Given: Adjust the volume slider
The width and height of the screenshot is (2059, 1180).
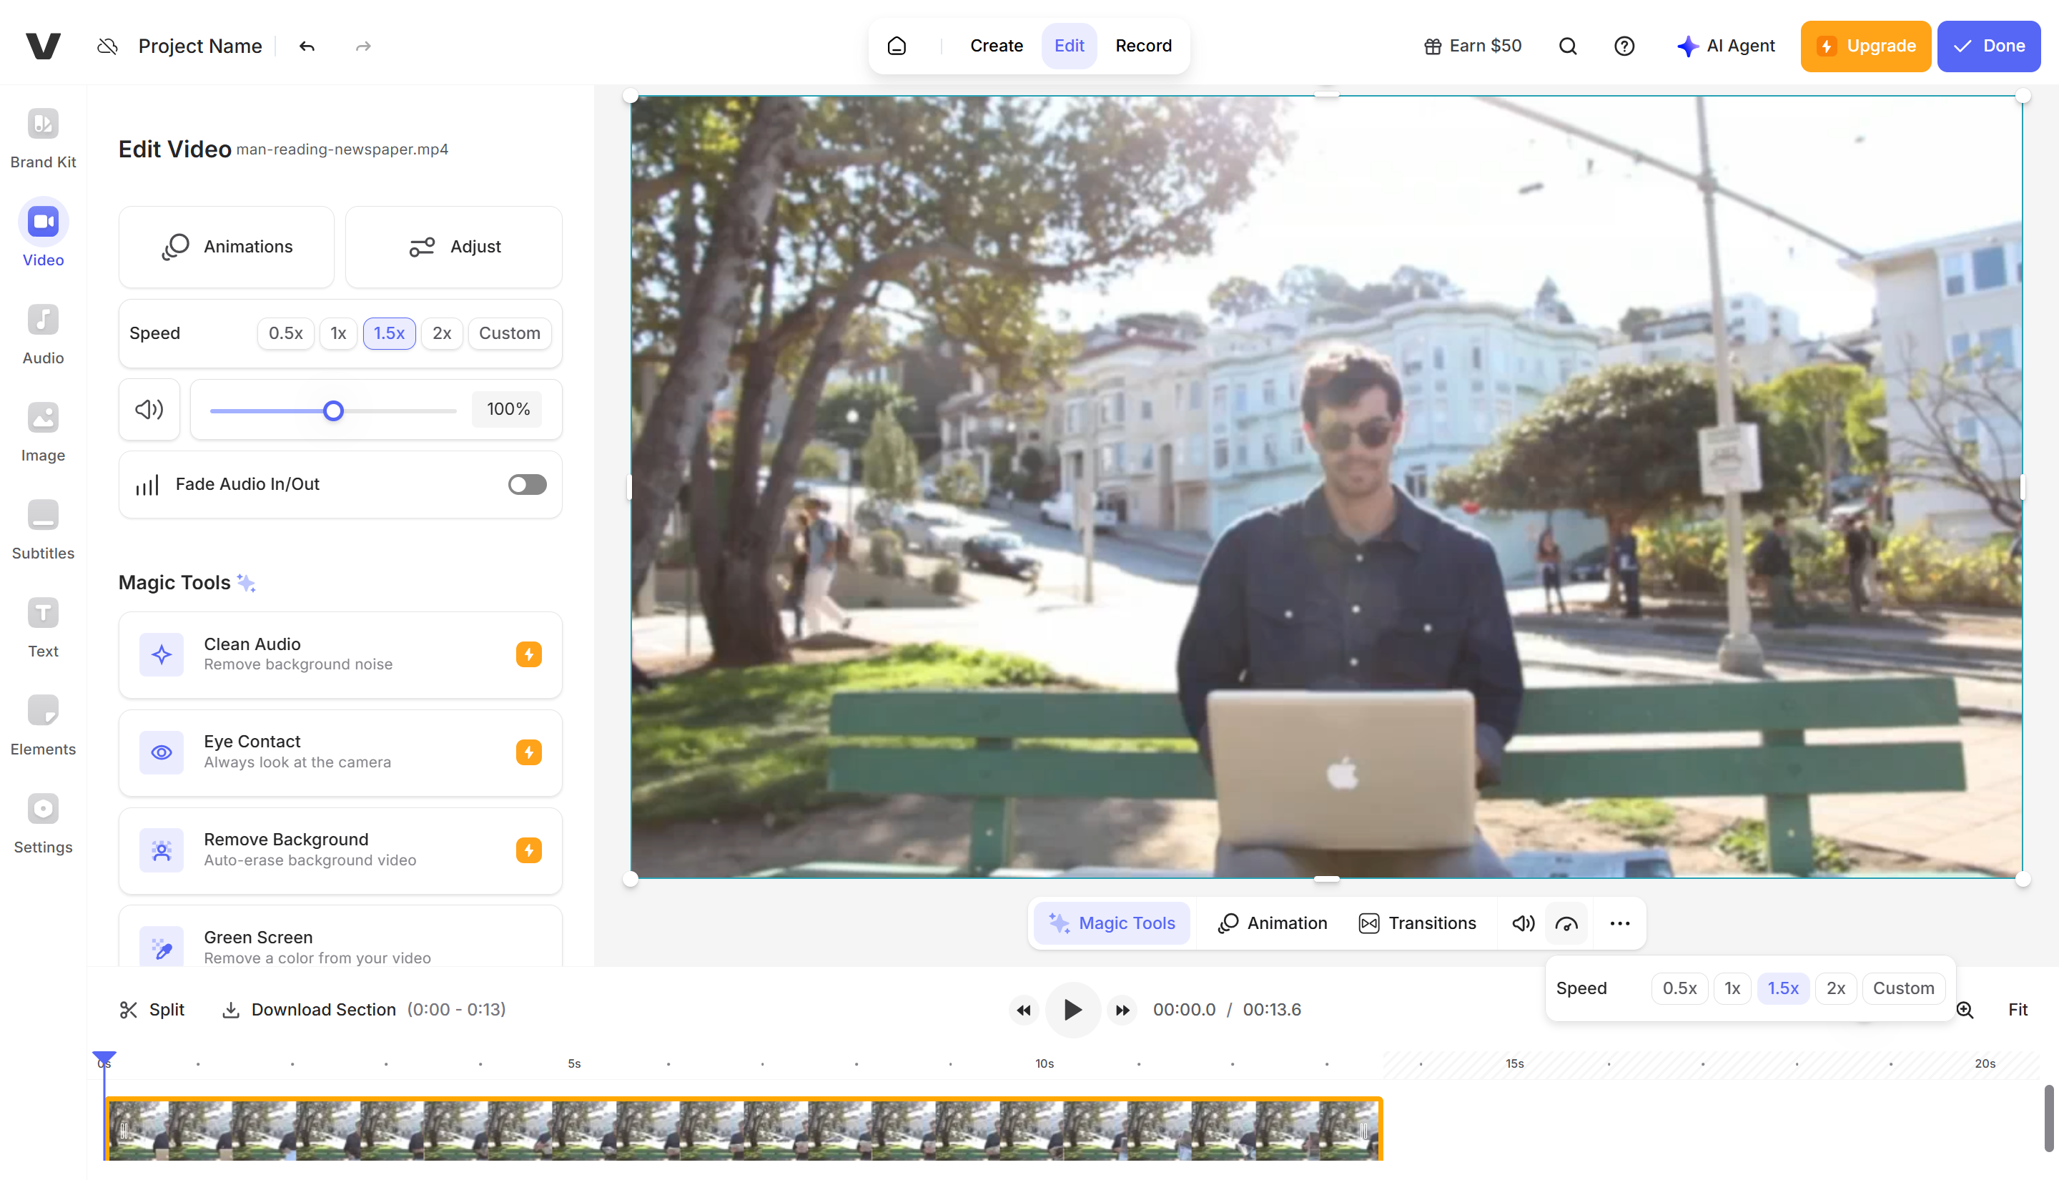Looking at the screenshot, I should click(333, 410).
